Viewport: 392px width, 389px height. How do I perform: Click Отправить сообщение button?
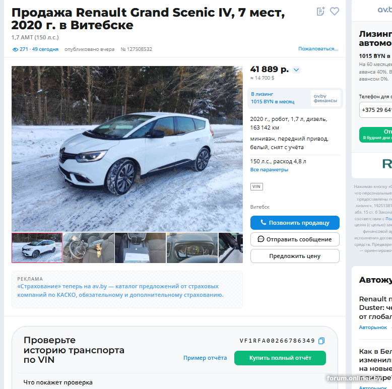click(295, 239)
